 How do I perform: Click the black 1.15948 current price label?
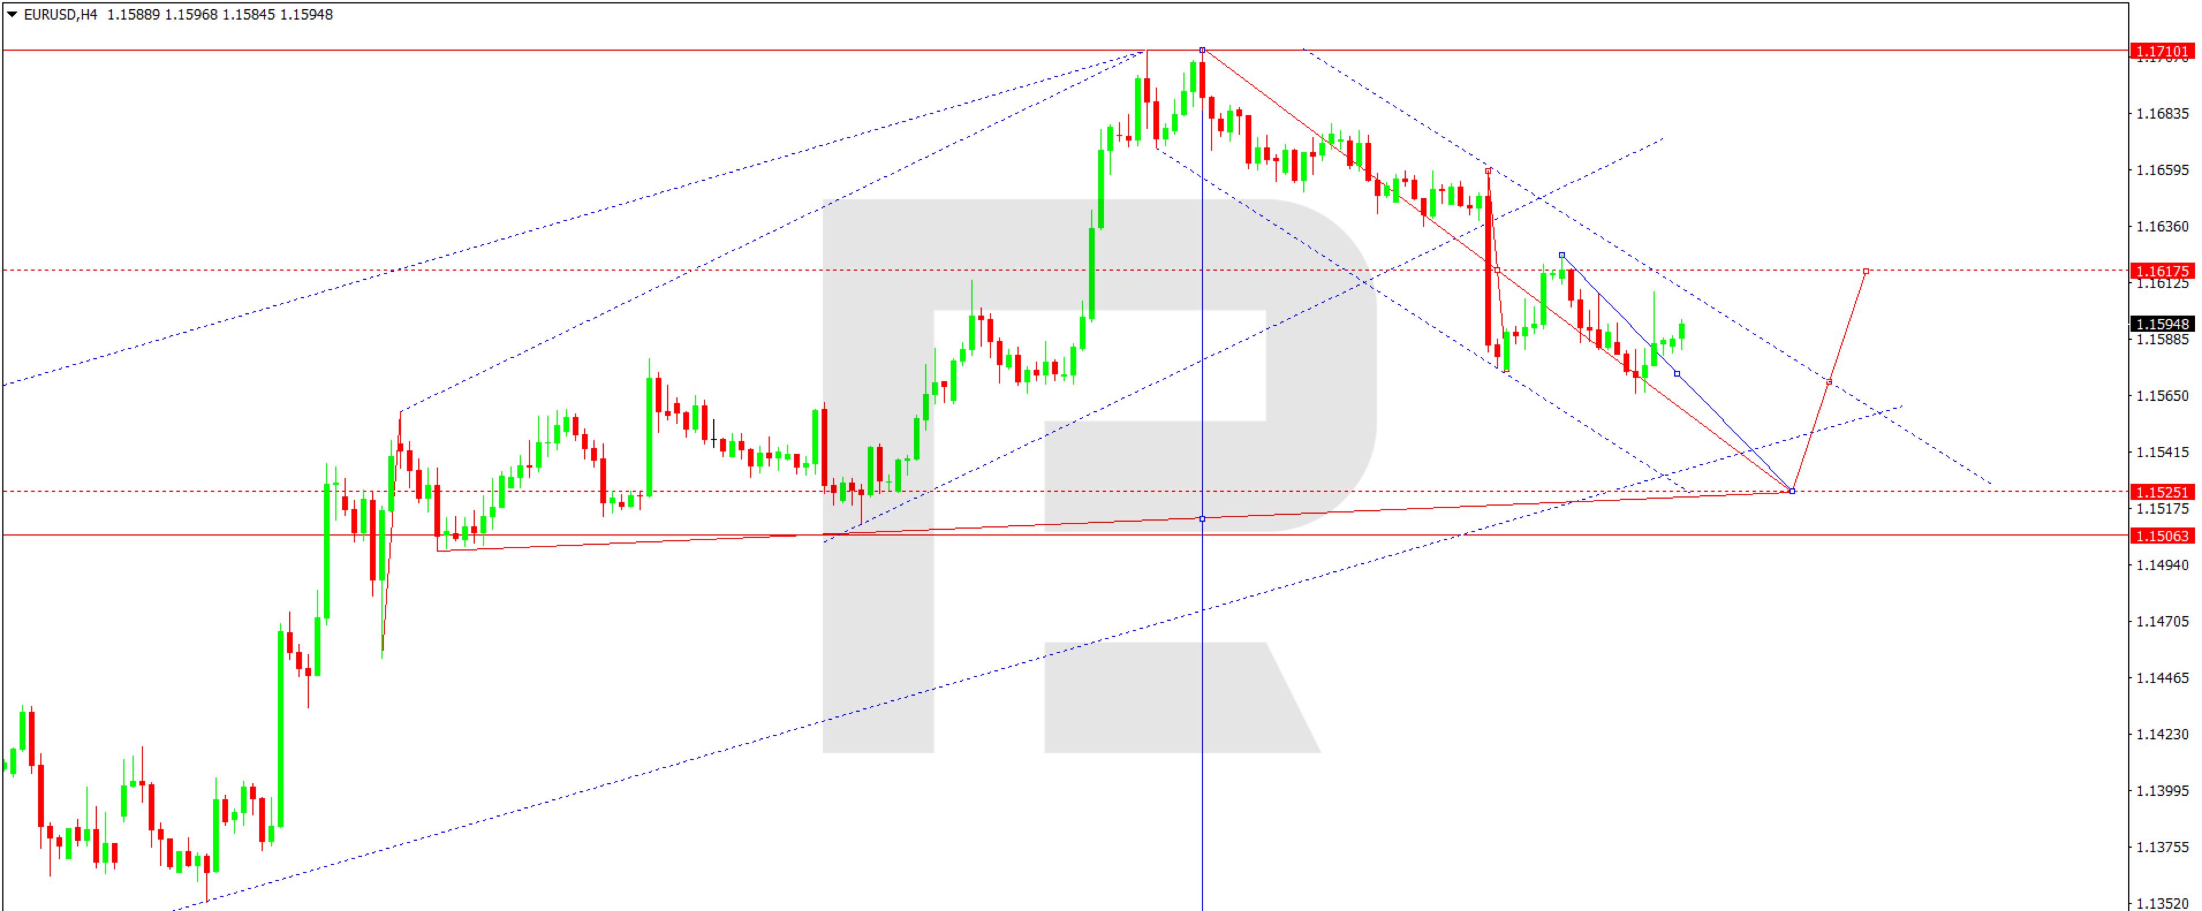point(2162,324)
